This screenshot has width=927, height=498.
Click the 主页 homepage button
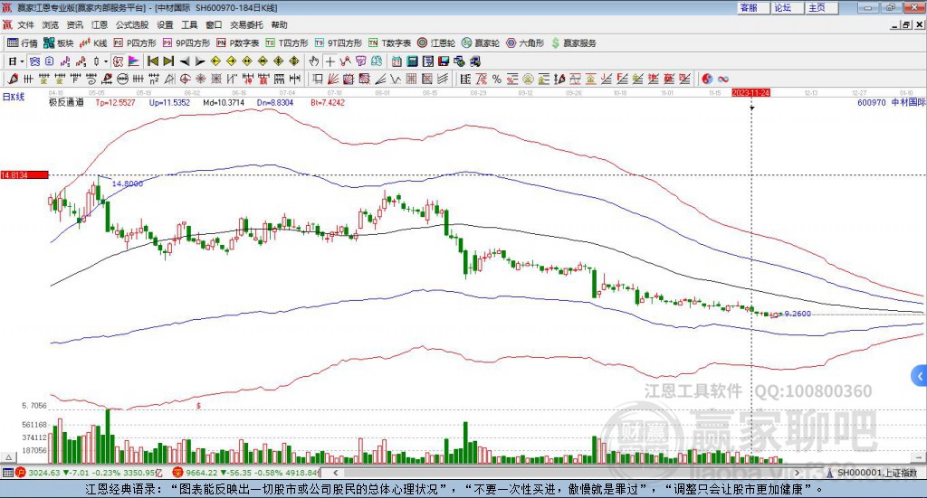click(x=822, y=7)
